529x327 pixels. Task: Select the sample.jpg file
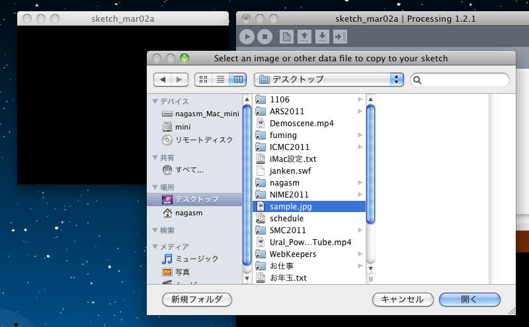(x=309, y=206)
